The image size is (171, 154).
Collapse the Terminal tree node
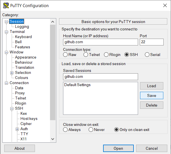pos(6,32)
